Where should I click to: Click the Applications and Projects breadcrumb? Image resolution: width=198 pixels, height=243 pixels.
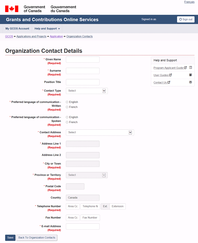point(31,37)
